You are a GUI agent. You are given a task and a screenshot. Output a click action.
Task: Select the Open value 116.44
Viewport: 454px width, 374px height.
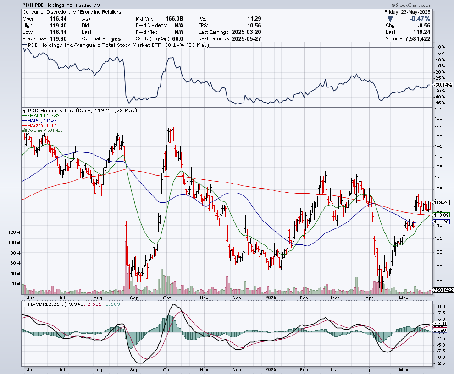58,19
